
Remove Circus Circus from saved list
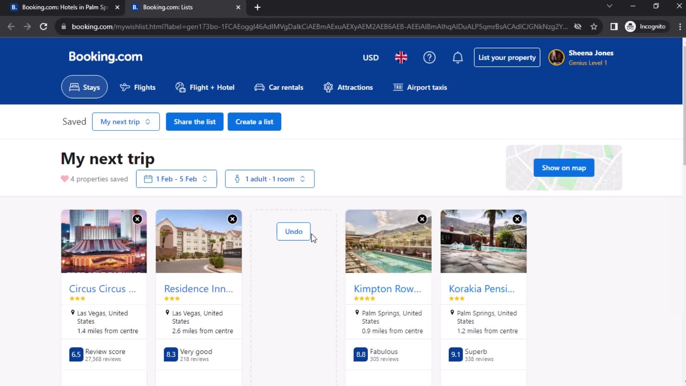[x=137, y=219]
